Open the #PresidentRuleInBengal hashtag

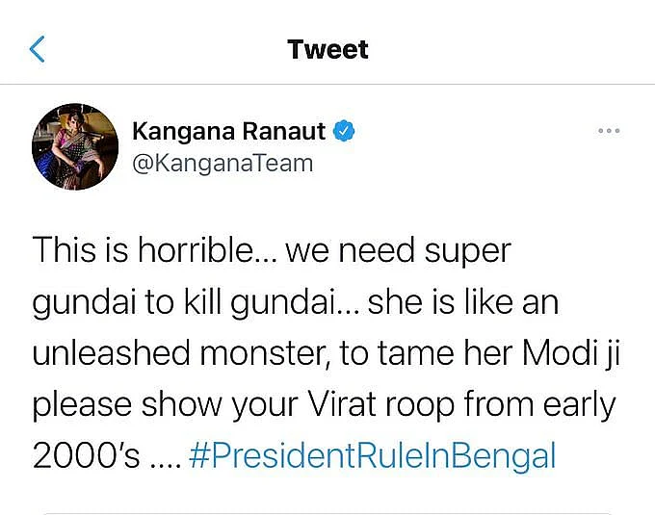(372, 455)
